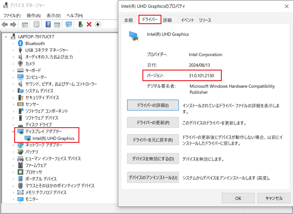Click the blue Help question-mark toolbar icon
Image resolution: width=293 pixels, height=214 pixels.
click(48, 24)
